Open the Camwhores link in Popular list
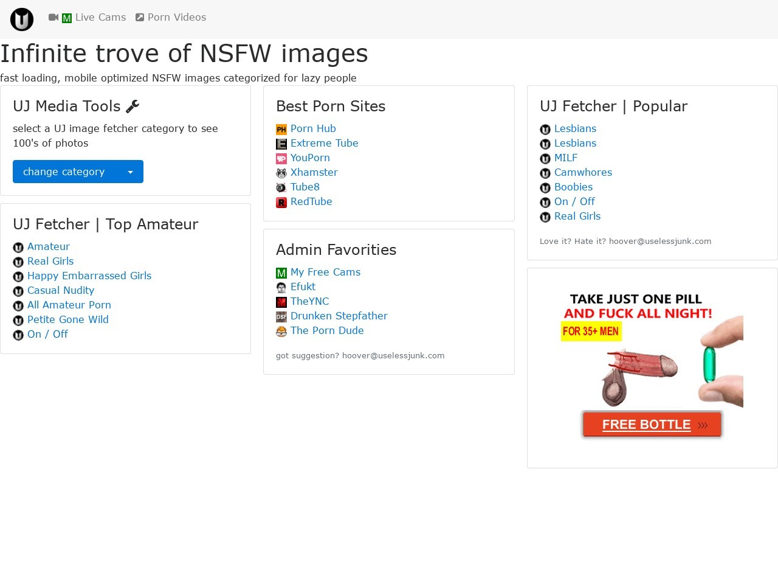The image size is (778, 584). click(583, 173)
